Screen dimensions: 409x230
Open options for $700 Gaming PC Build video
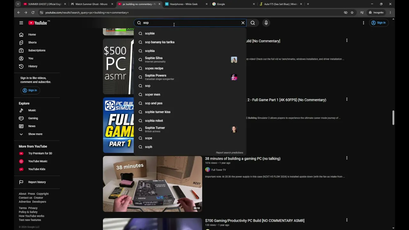[347, 220]
